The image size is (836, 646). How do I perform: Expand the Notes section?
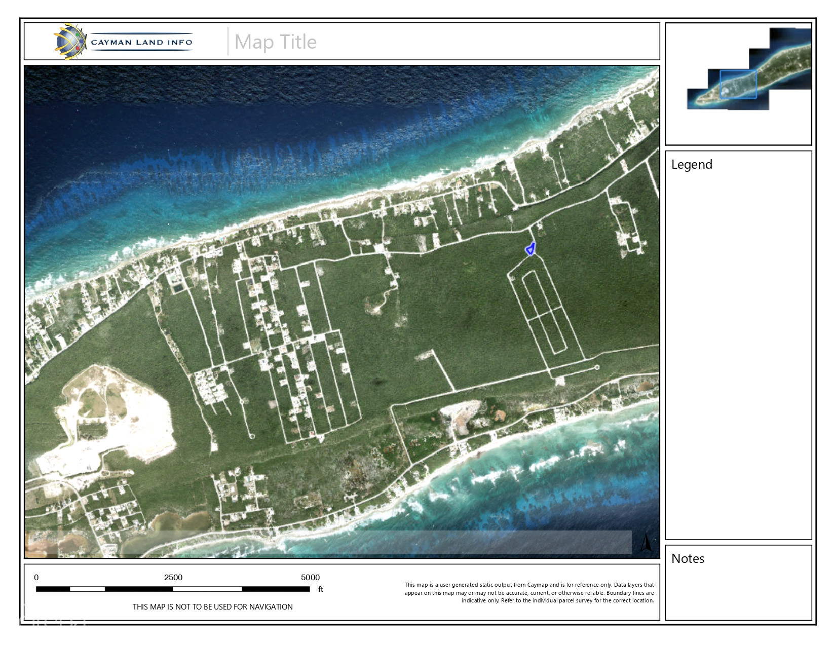(x=687, y=559)
